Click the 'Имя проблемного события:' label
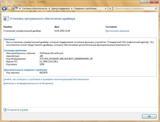This screenshot has width=160, height=122. [21, 53]
